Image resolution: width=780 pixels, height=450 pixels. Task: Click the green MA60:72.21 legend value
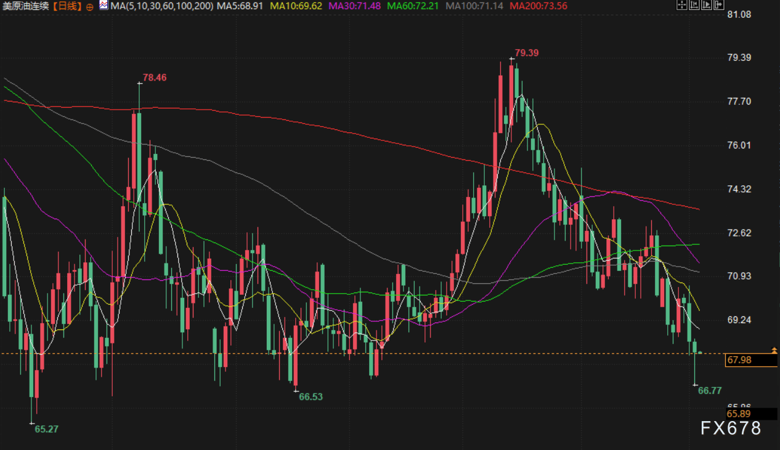click(x=413, y=6)
